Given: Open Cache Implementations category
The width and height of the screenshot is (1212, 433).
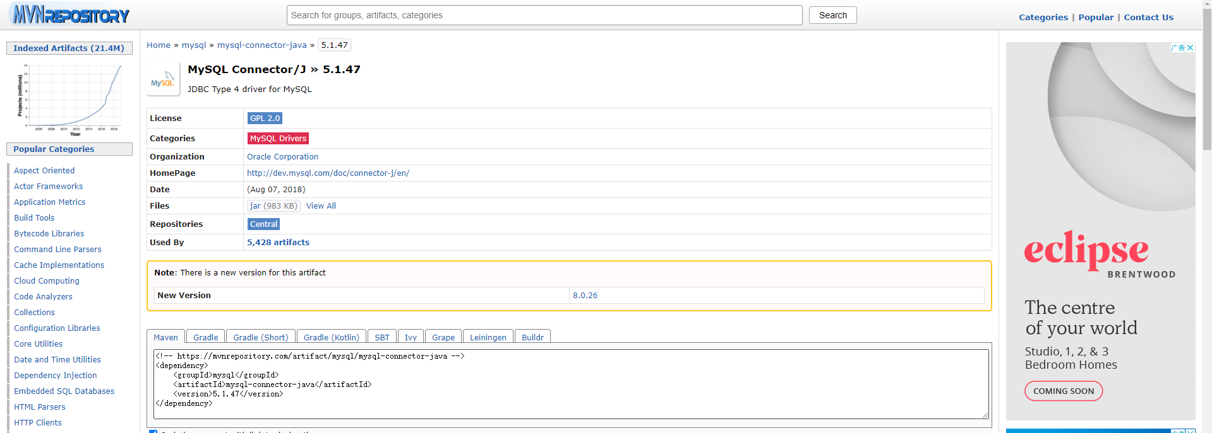Looking at the screenshot, I should (59, 265).
